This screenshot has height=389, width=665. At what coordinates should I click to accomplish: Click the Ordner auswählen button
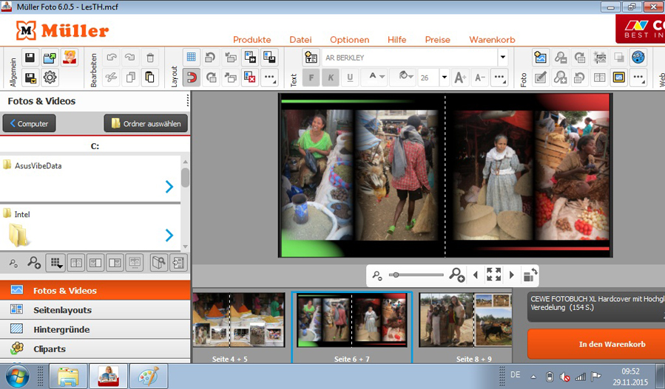[146, 123]
